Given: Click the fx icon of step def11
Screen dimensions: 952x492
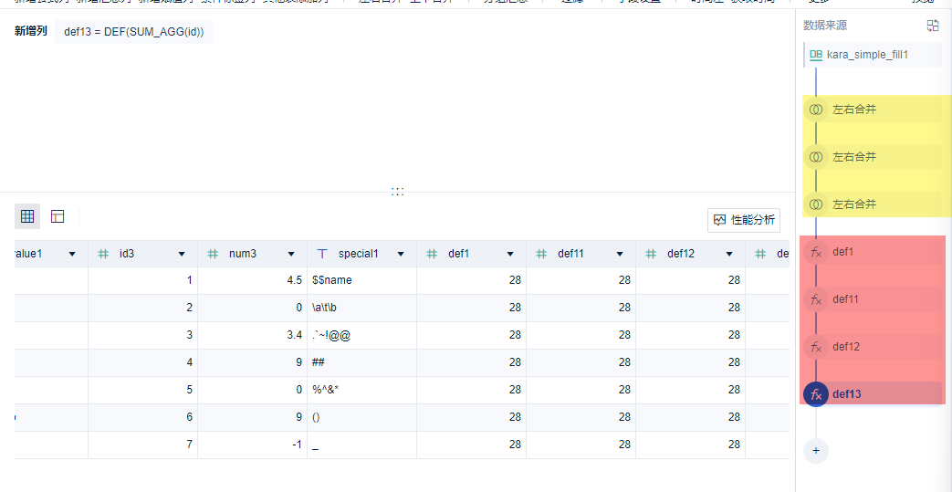Looking at the screenshot, I should [x=816, y=298].
